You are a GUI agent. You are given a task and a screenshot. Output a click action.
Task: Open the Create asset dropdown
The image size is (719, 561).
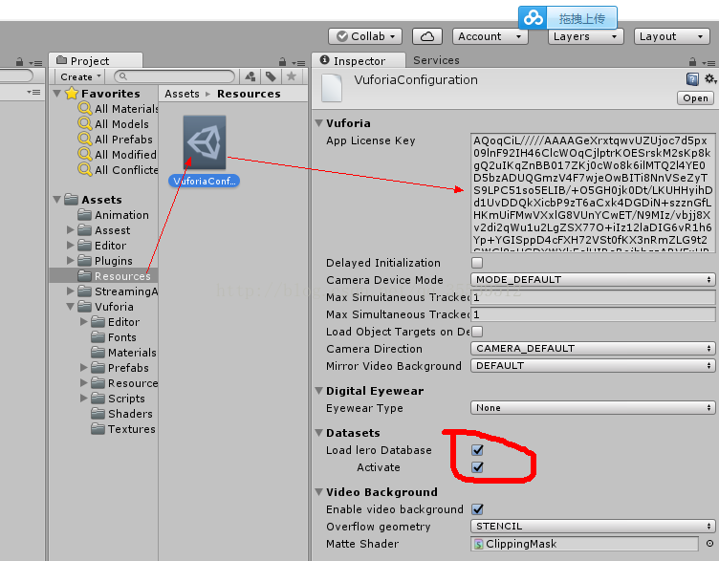coord(80,76)
